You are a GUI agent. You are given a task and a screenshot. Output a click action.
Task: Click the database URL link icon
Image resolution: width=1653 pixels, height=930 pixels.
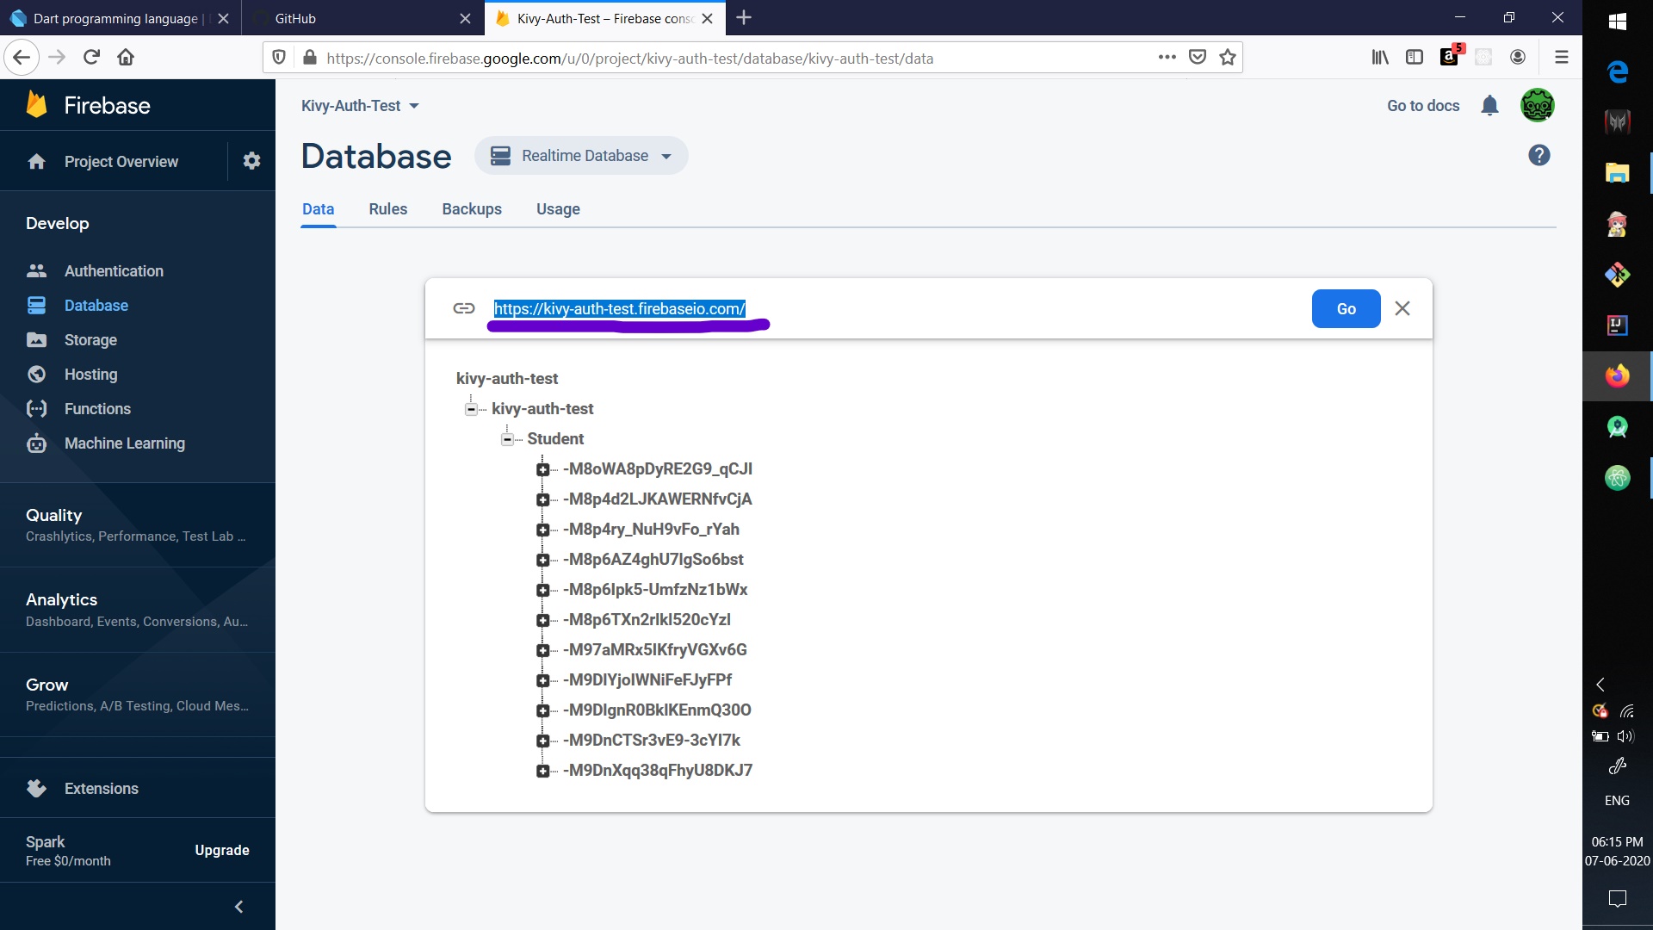(x=464, y=308)
